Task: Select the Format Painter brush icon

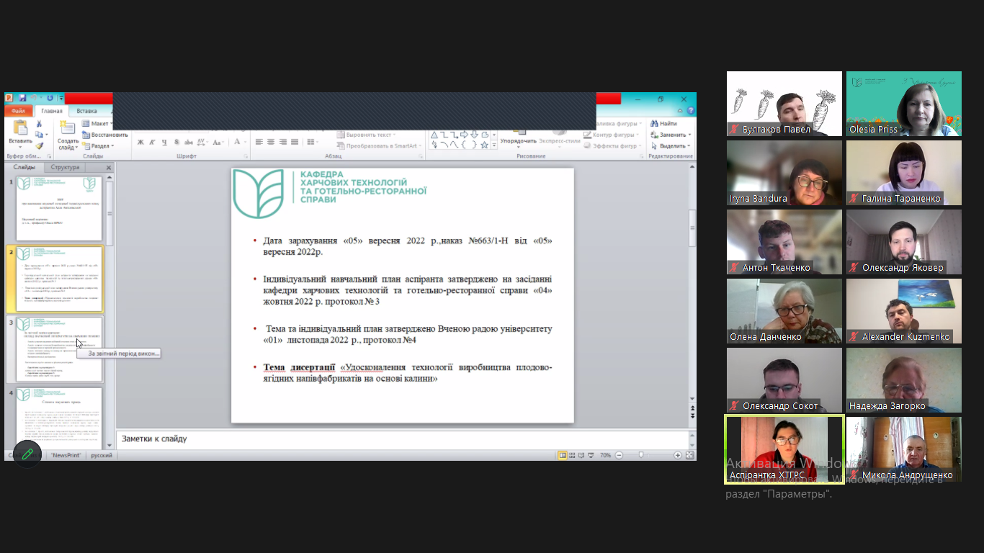Action: 39,145
